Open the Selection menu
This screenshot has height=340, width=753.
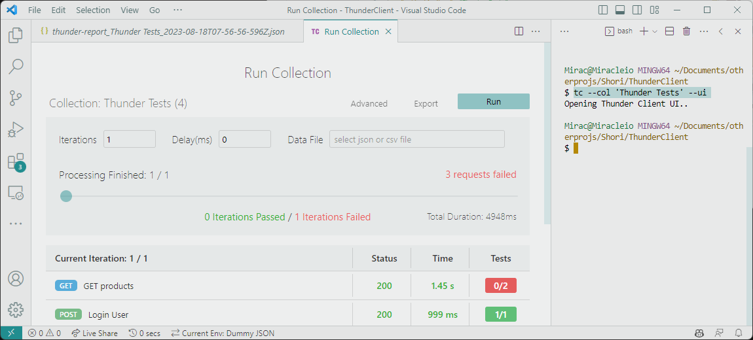coord(93,10)
